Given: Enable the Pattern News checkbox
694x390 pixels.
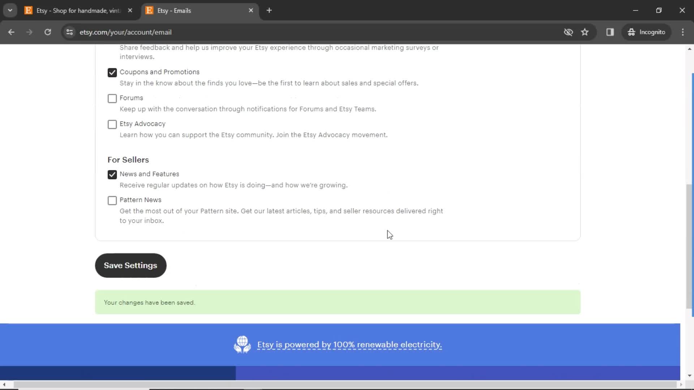Looking at the screenshot, I should (112, 200).
